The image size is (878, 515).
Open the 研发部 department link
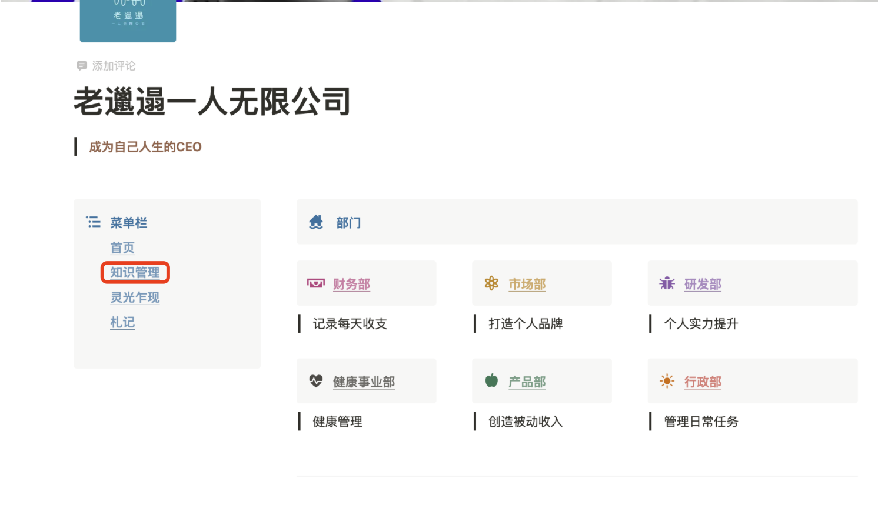coord(703,284)
